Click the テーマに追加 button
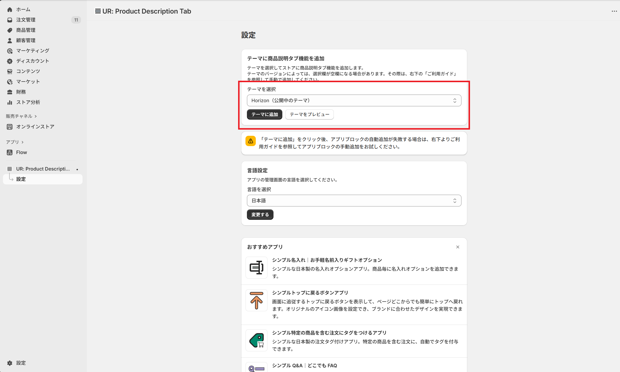The image size is (620, 372). tap(264, 114)
